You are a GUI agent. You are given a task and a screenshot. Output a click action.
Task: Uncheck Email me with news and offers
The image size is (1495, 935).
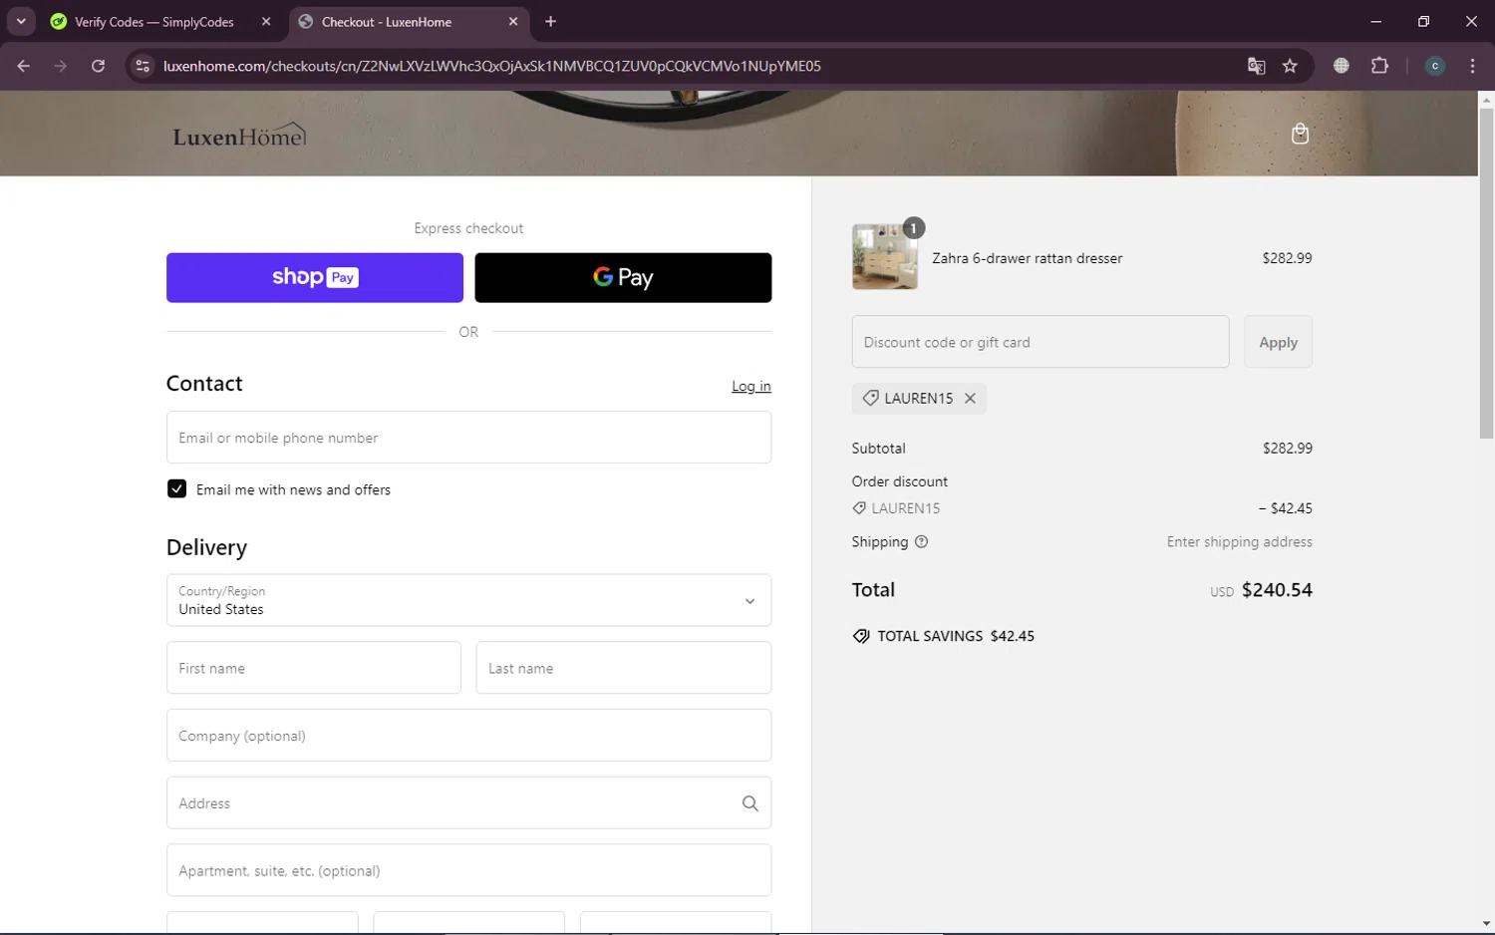click(176, 489)
